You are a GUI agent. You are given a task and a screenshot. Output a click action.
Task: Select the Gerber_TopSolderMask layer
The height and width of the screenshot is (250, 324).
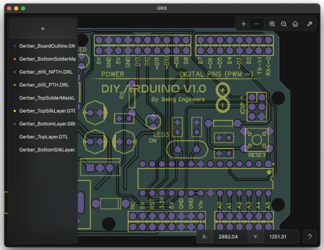tap(43, 98)
